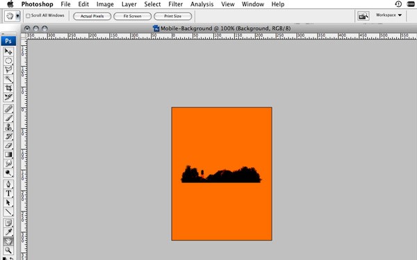Image resolution: width=417 pixels, height=260 pixels.
Task: Open the Analysis menu
Action: pyautogui.click(x=202, y=4)
